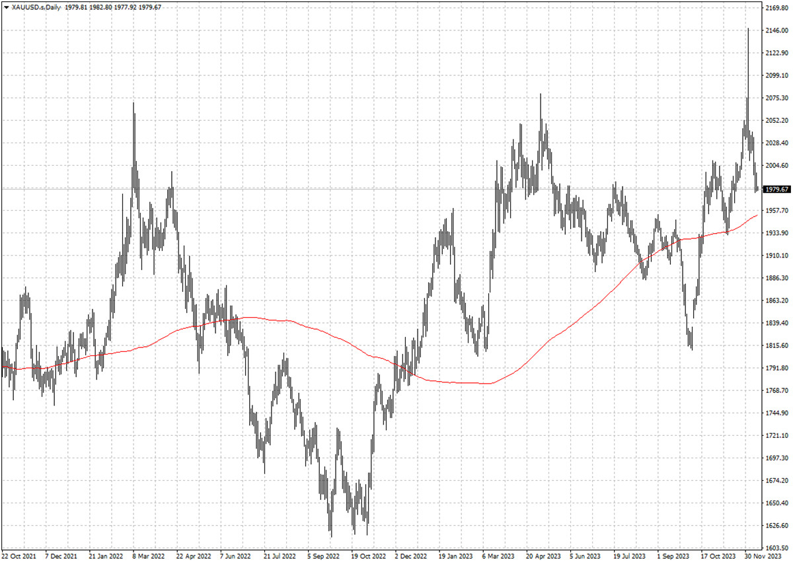
Task: Click the 7 Dec 2021 date label
Action: click(x=62, y=557)
